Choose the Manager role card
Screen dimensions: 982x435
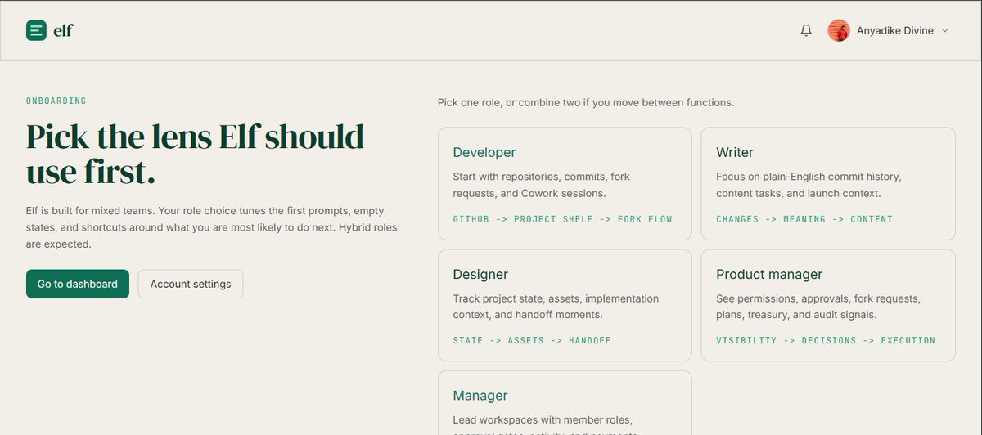(x=565, y=403)
